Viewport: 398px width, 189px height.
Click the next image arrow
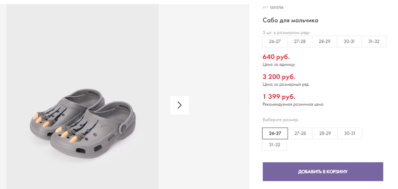(x=180, y=105)
